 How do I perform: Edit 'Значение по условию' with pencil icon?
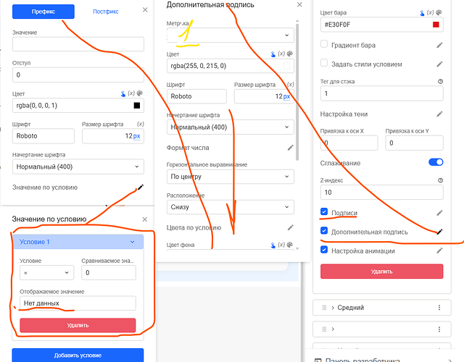pos(139,188)
